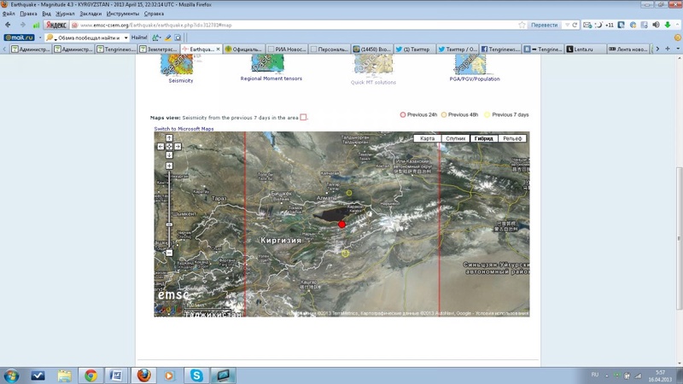Open Skype from the taskbar

[x=196, y=375]
